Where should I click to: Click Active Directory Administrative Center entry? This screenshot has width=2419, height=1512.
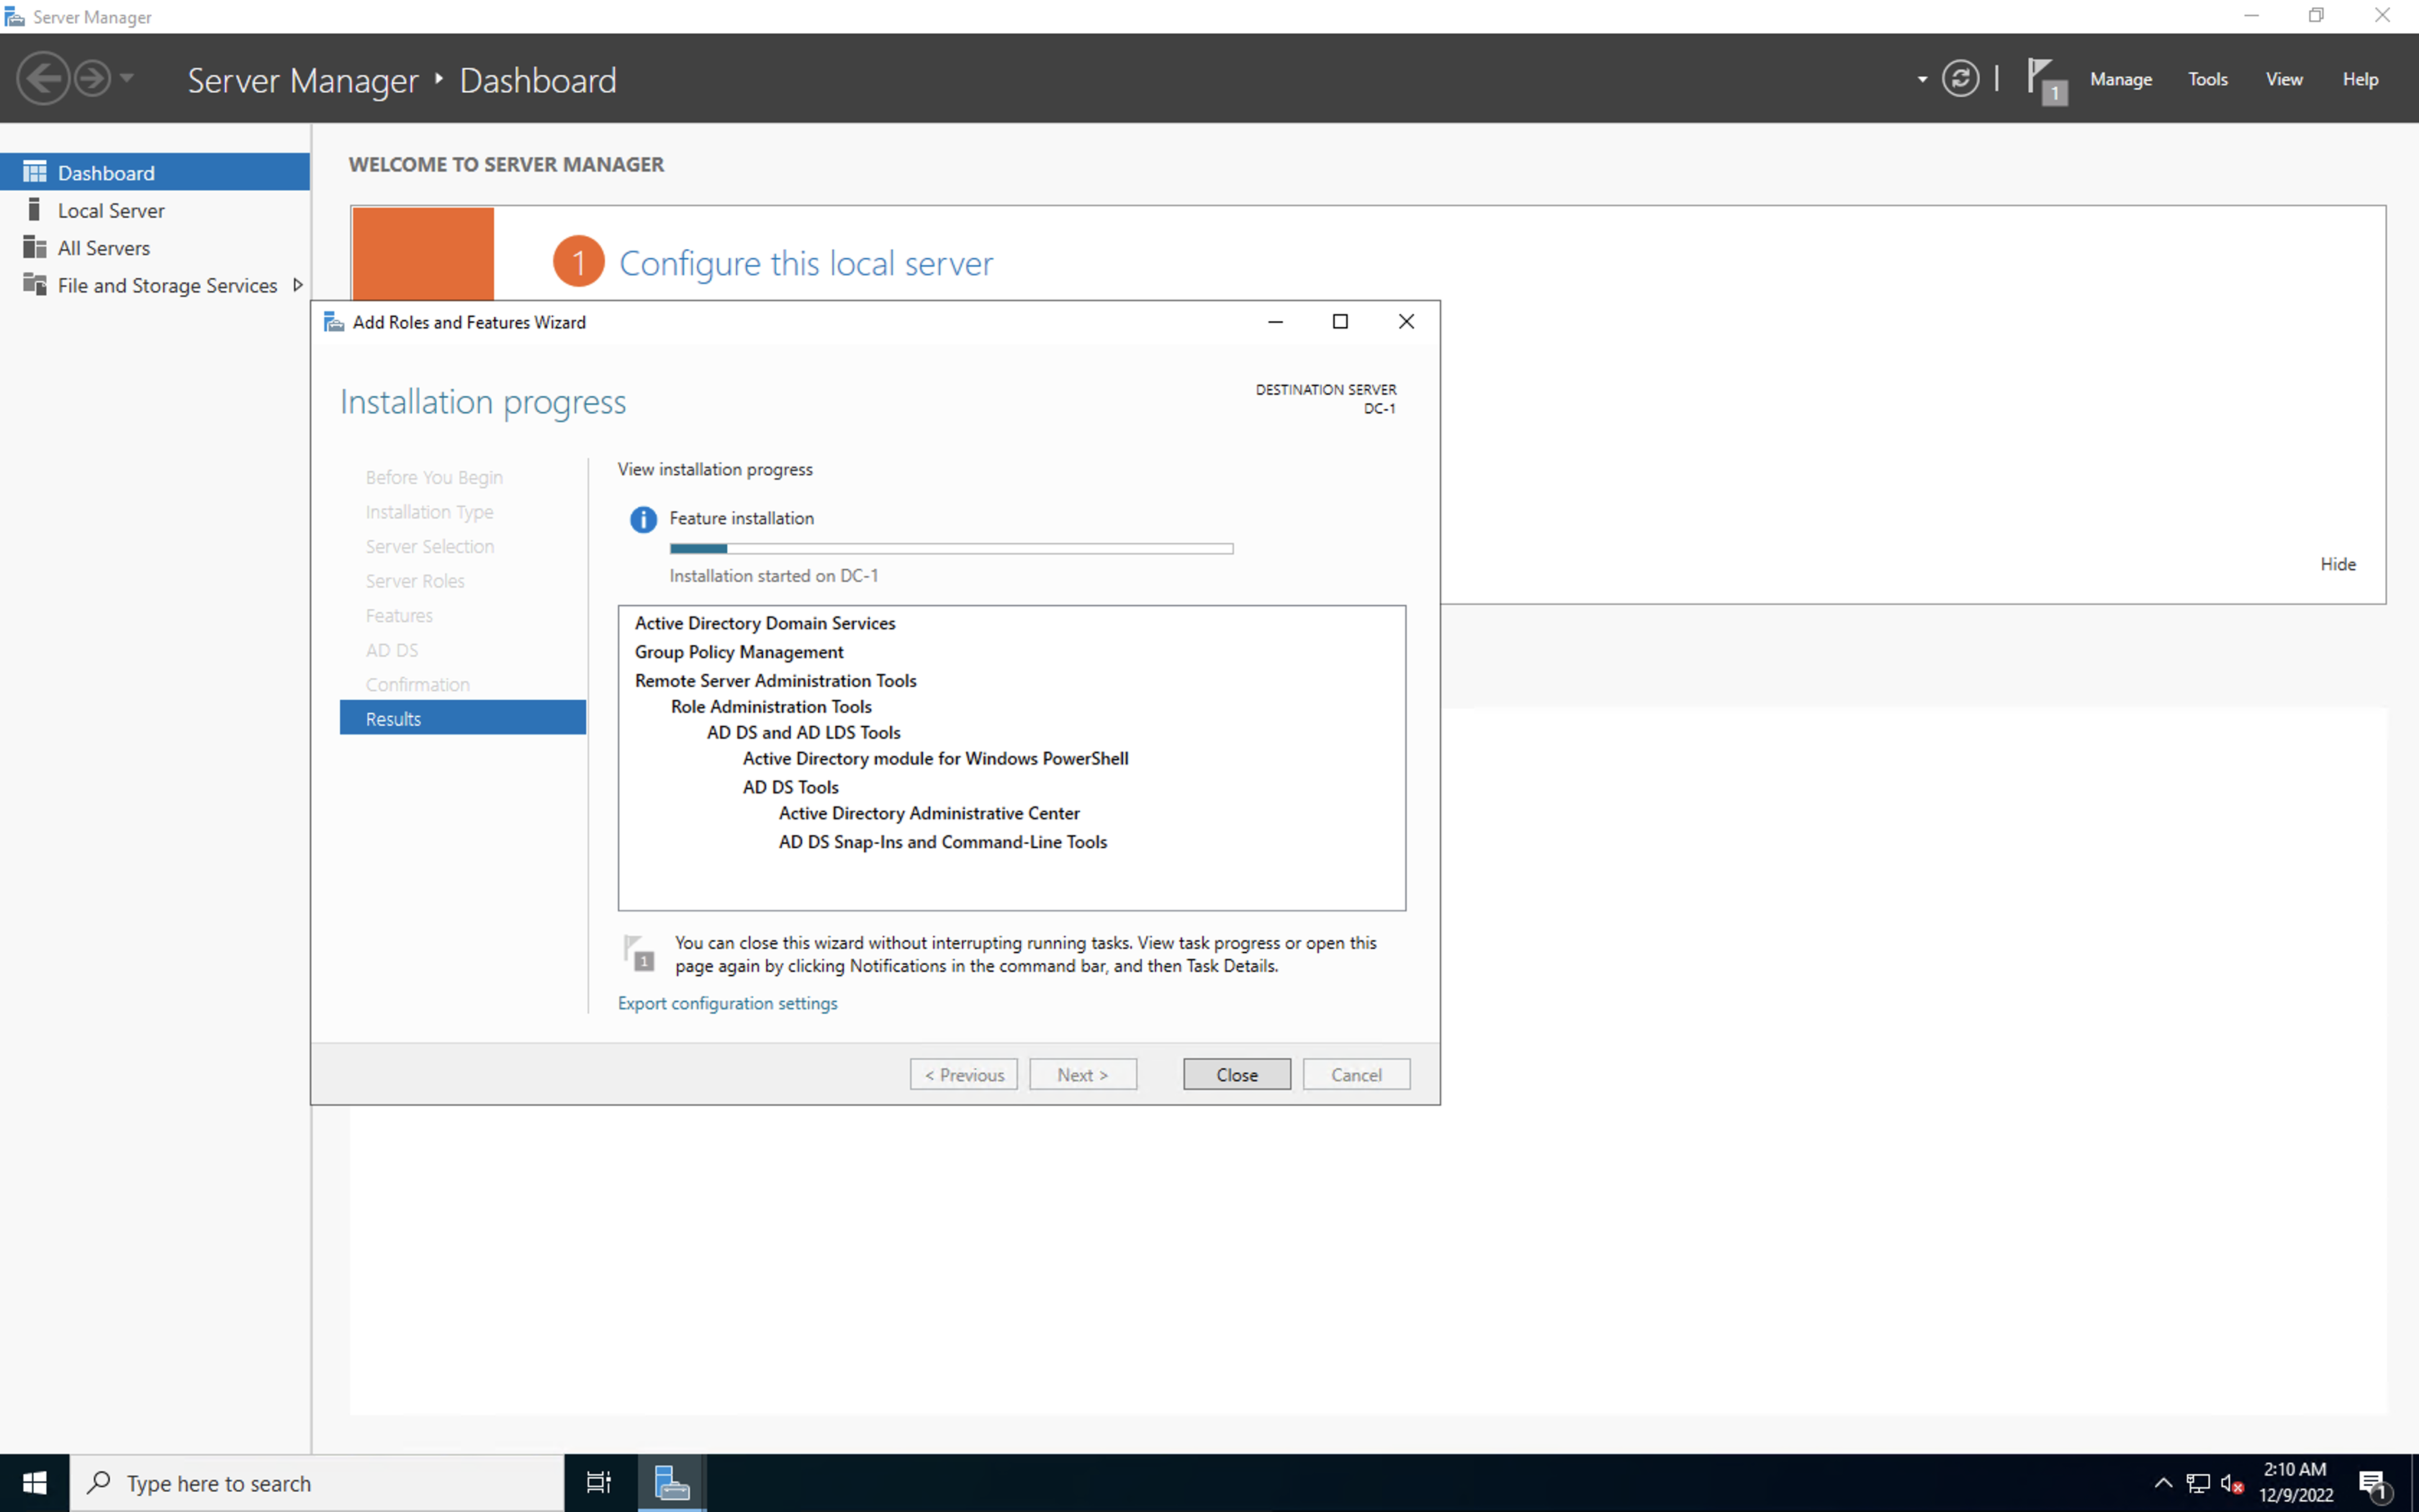click(x=929, y=813)
